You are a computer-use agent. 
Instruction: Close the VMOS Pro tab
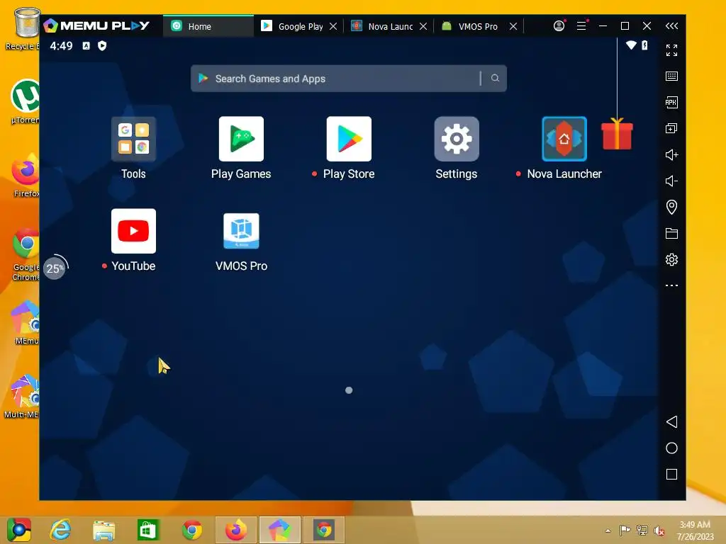(513, 26)
